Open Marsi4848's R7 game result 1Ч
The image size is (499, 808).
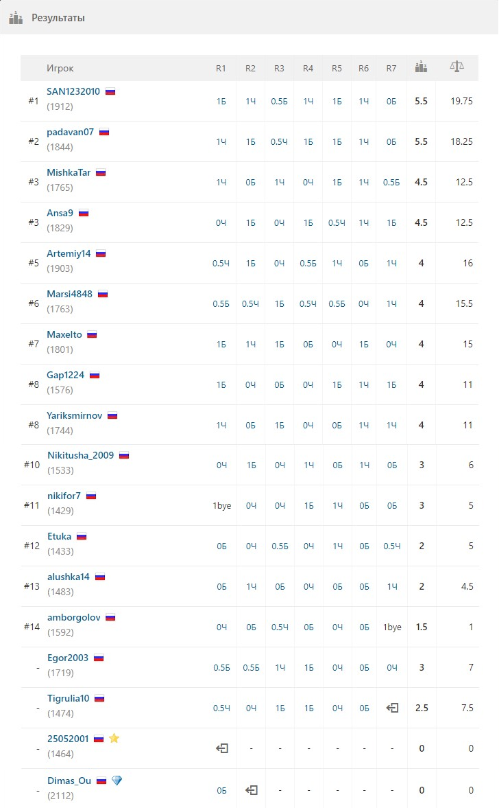[391, 304]
